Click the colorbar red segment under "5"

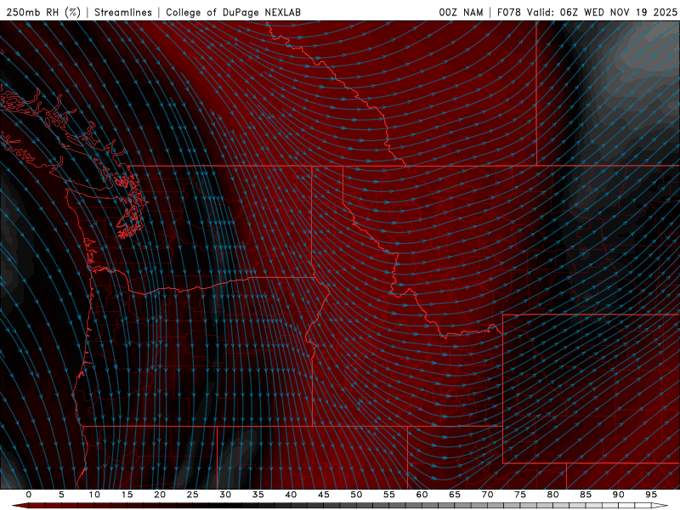(61, 506)
